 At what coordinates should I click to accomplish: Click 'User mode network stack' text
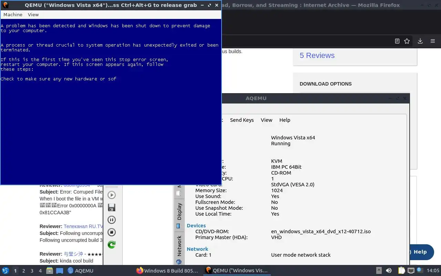301,255
